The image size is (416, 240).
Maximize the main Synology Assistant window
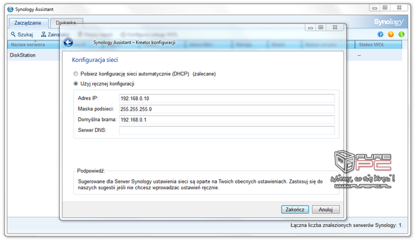point(385,8)
